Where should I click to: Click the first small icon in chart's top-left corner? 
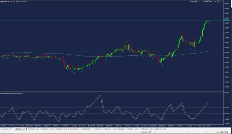[1, 1]
